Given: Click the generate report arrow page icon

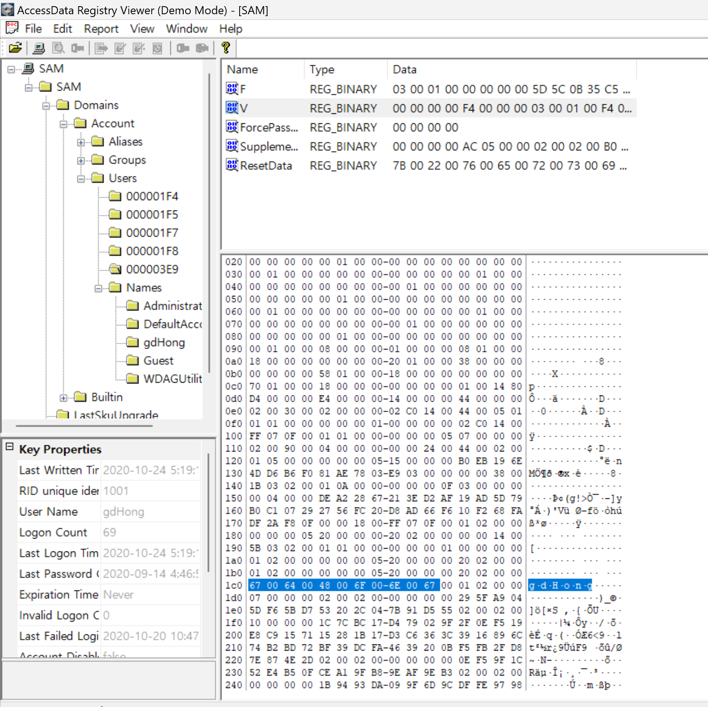Looking at the screenshot, I should (101, 48).
